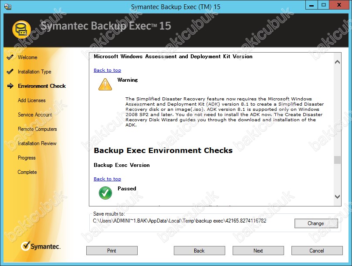Screen dimensions: 352x266
Task: Select the Service Account step
Action: pyautogui.click(x=35, y=115)
